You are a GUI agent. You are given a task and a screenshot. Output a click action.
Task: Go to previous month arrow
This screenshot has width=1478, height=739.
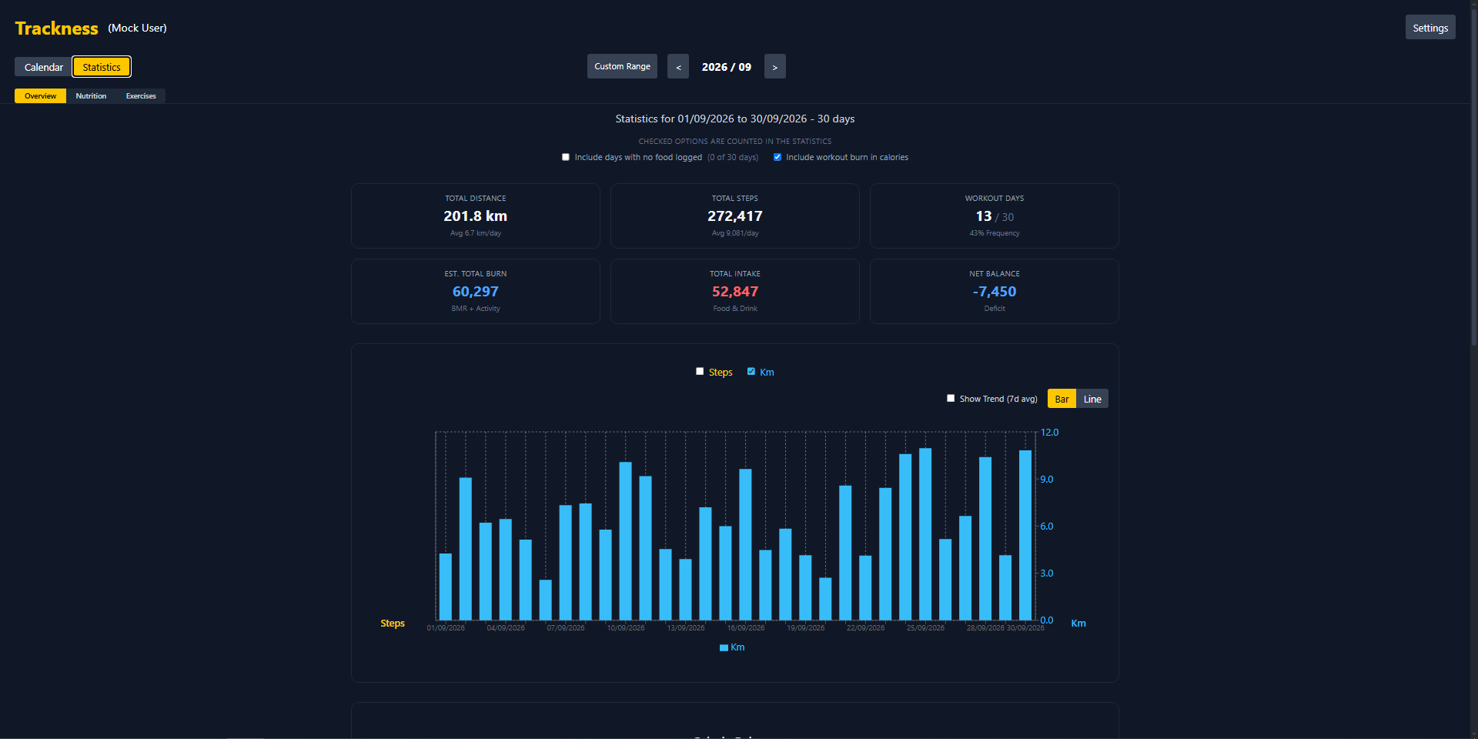[678, 67]
